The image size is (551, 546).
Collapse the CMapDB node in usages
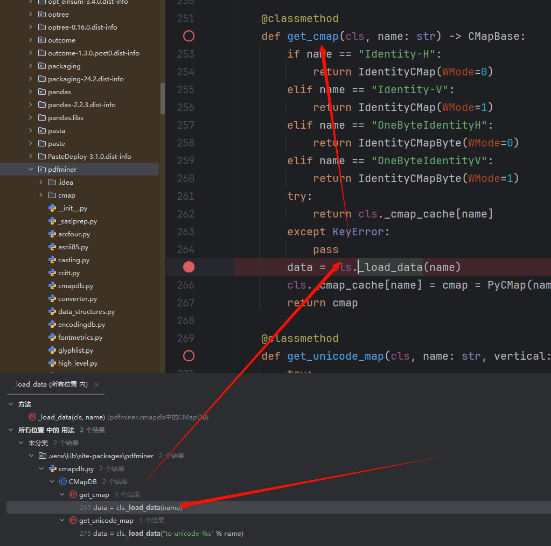coord(52,482)
